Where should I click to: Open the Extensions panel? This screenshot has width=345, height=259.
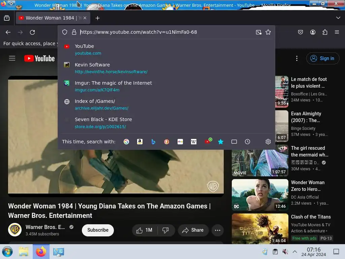(325, 32)
